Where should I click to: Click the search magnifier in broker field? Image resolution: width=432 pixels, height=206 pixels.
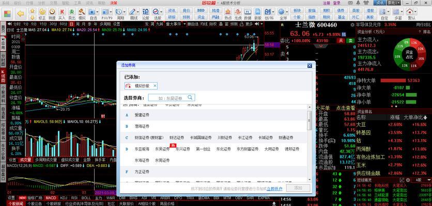(190, 97)
